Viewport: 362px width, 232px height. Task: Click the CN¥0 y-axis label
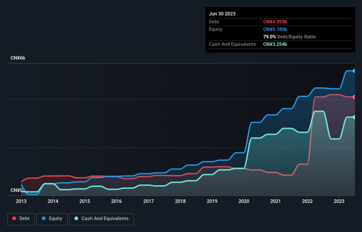coord(16,190)
